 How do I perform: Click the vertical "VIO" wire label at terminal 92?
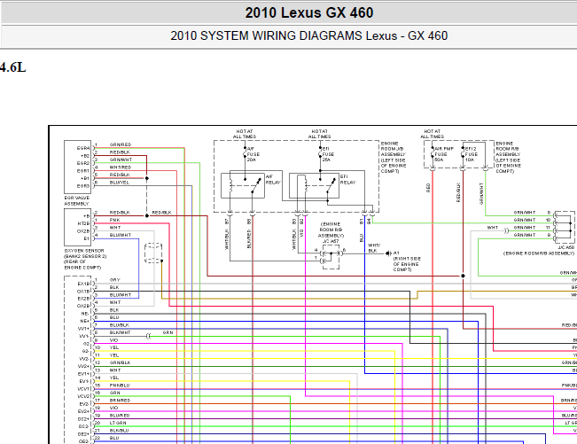point(301,233)
